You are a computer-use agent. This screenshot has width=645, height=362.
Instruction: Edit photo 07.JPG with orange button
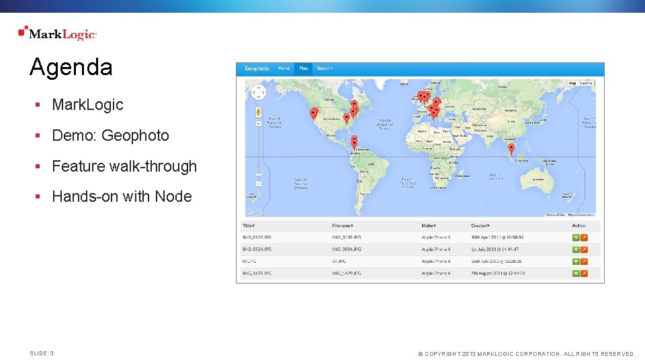click(584, 261)
